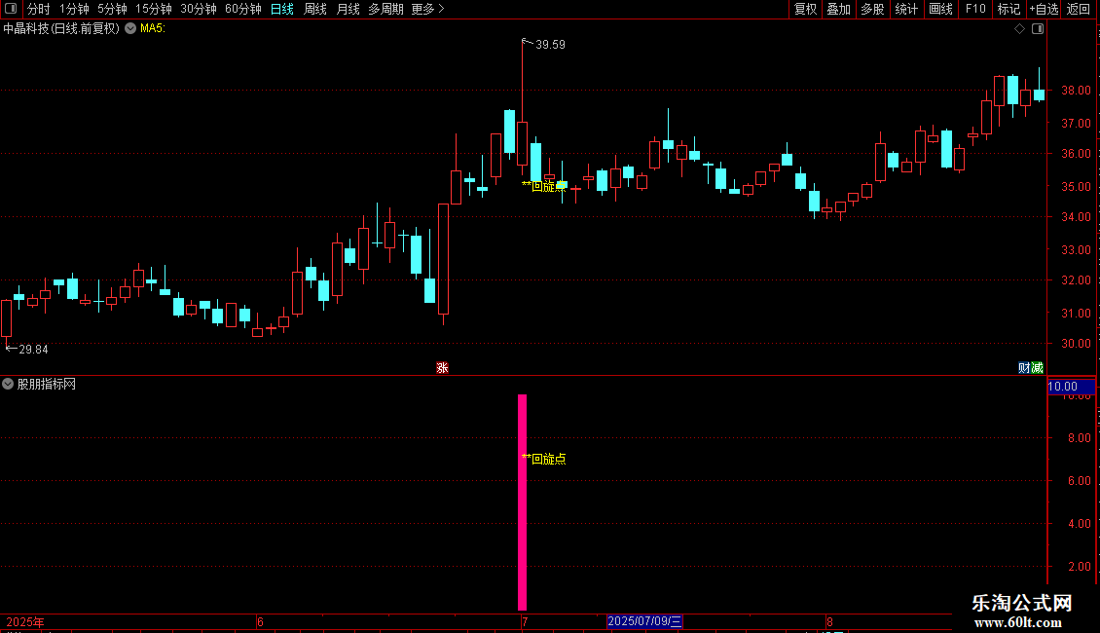Click the 减 reduction marker icon
The height and width of the screenshot is (633, 1100).
pyautogui.click(x=1037, y=368)
